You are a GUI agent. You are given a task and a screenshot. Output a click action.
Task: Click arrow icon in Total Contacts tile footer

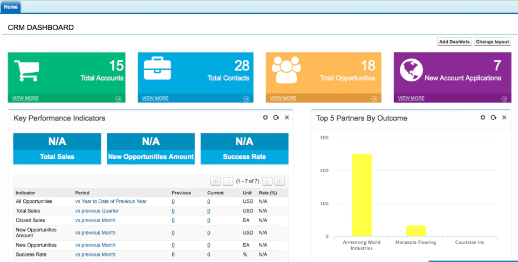(x=246, y=98)
